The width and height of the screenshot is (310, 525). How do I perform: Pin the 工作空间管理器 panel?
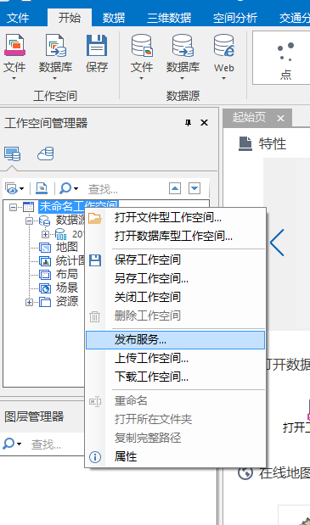coord(188,123)
